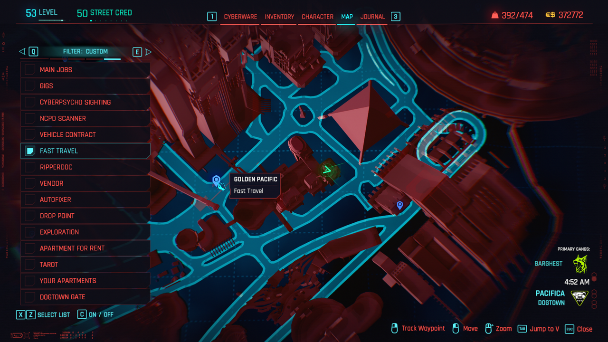Switch to next filter with right arrow

pyautogui.click(x=148, y=52)
